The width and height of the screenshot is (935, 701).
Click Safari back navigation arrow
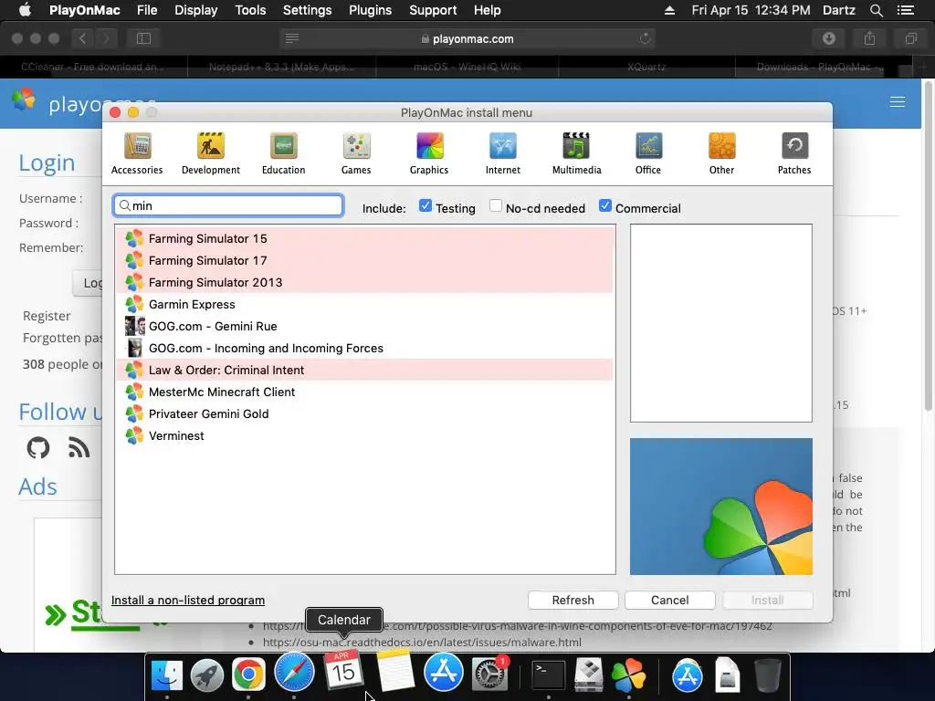(x=82, y=38)
